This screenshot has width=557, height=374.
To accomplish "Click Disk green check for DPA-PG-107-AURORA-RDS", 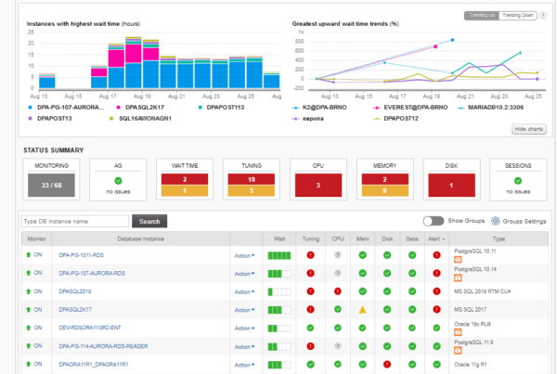I will [387, 273].
